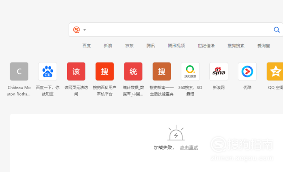Open the yellow QQ空间 star tile
This screenshot has width=283, height=172.
pos(275,71)
